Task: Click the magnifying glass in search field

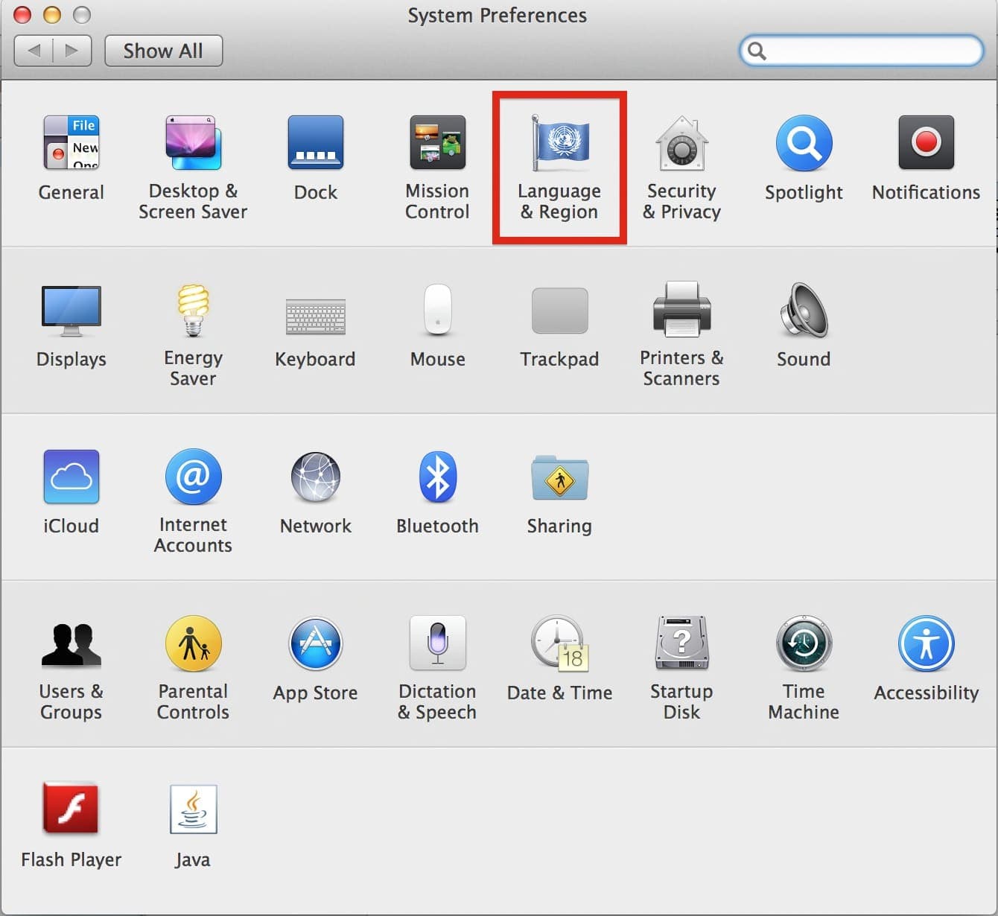Action: coord(757,51)
